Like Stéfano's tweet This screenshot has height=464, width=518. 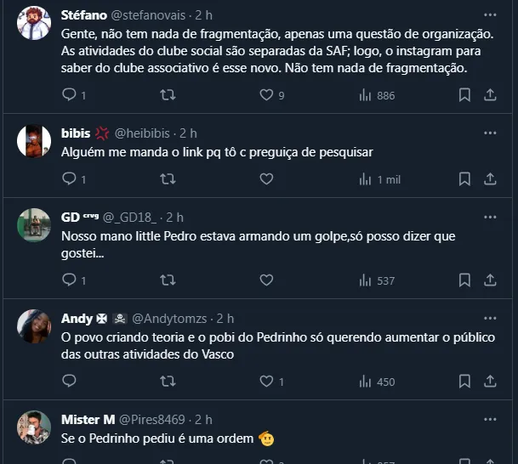click(266, 95)
